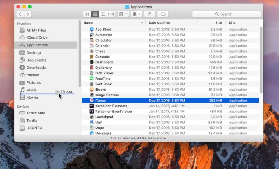
Task: Open the Action gear menu
Action: coord(136,14)
